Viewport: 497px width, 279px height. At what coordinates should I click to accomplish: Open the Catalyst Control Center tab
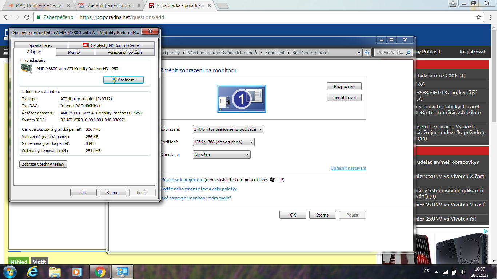click(x=111, y=45)
